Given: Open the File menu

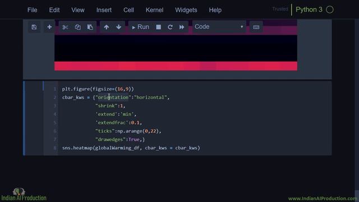Looking at the screenshot, I should tap(33, 10).
